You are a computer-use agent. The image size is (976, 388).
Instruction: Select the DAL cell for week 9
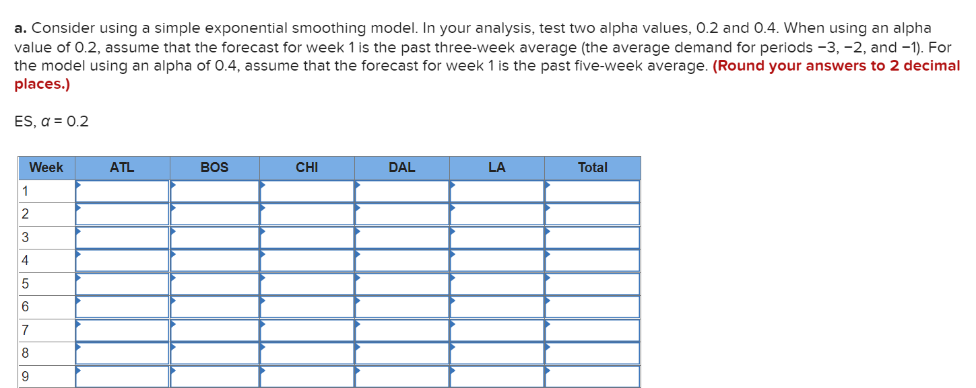coord(402,377)
